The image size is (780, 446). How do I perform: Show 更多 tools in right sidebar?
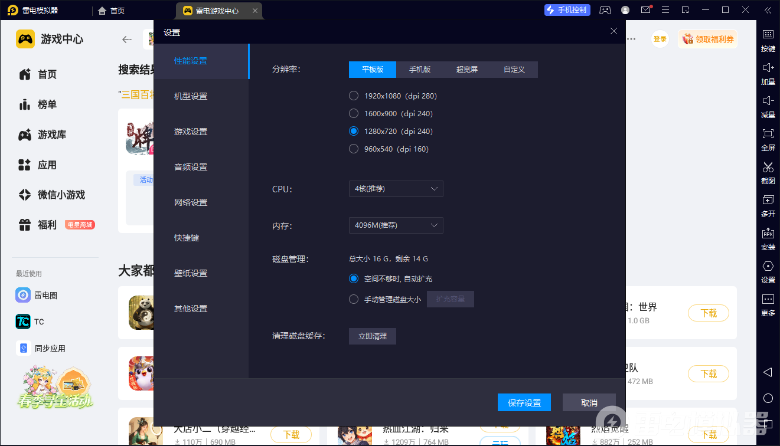point(768,305)
